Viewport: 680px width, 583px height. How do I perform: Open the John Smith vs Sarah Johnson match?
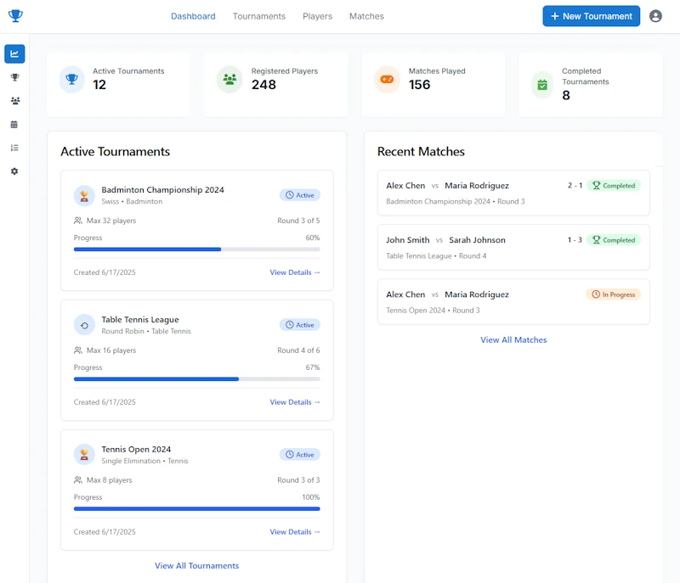[x=513, y=248]
